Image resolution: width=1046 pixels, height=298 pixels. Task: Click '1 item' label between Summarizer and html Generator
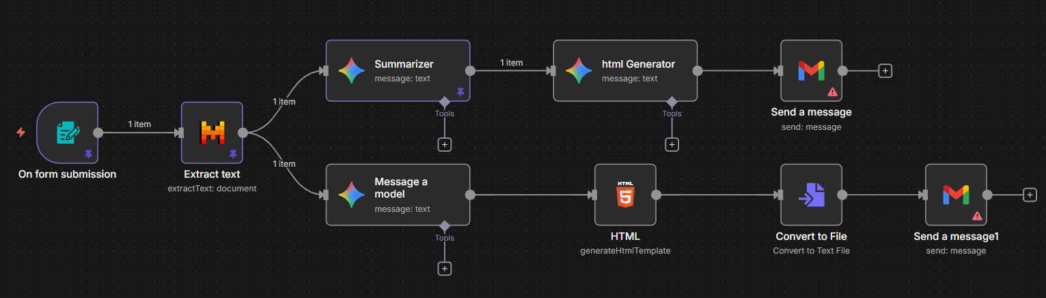[511, 63]
